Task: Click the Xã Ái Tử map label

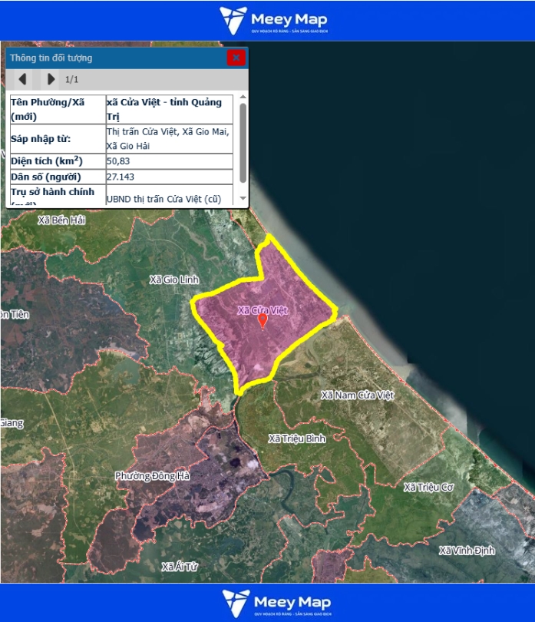Action: [x=180, y=567]
